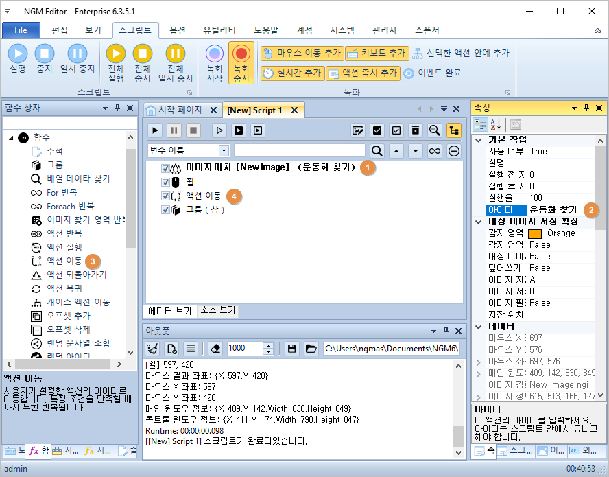The image size is (609, 477).
Task: Click the broom clean icon in output panel
Action: tap(153, 349)
